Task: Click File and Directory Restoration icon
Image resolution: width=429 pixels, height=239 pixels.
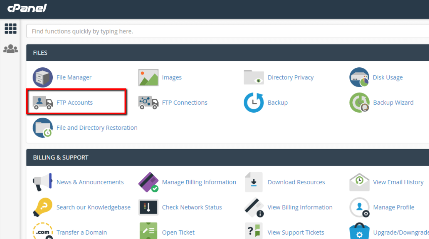Action: coord(43,128)
